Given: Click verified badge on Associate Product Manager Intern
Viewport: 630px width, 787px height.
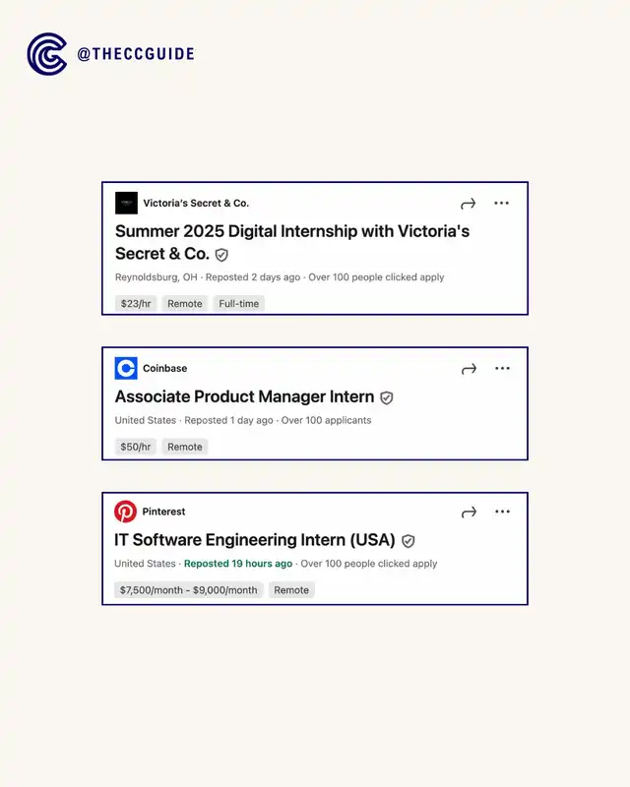Looking at the screenshot, I should coord(387,398).
